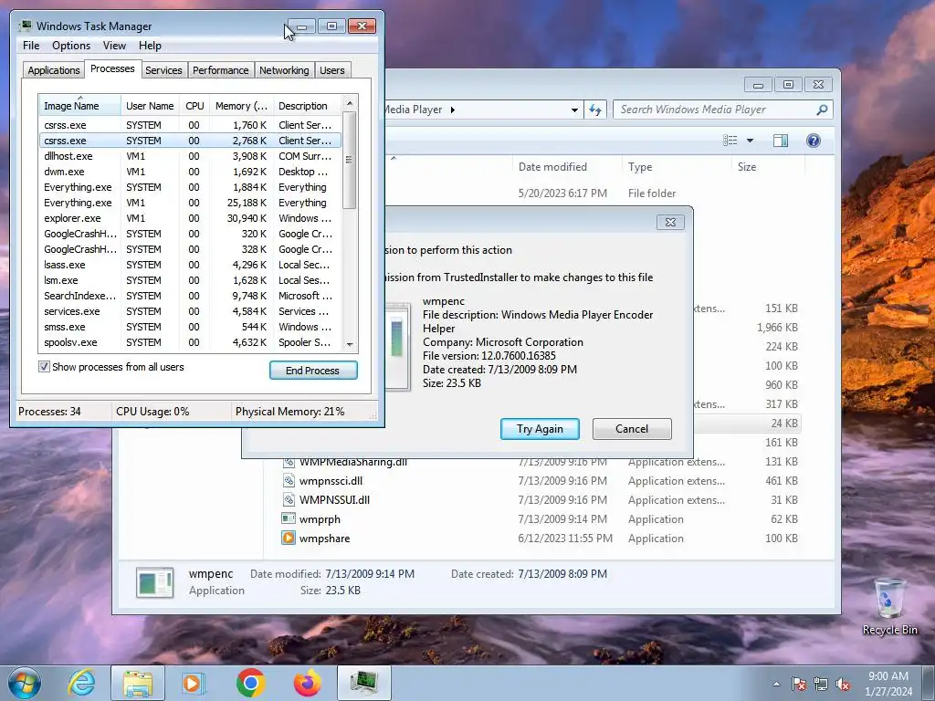Open the Task Manager Help menu
Viewport: 935px width, 701px height.
(x=150, y=46)
